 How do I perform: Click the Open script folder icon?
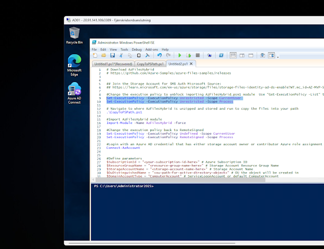(104, 55)
